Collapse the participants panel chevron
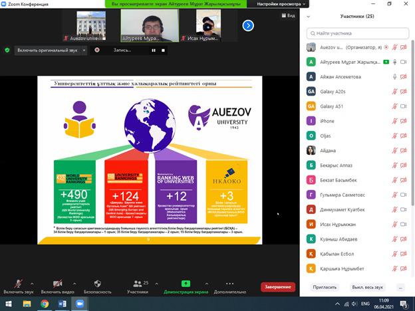 pyautogui.click(x=308, y=17)
